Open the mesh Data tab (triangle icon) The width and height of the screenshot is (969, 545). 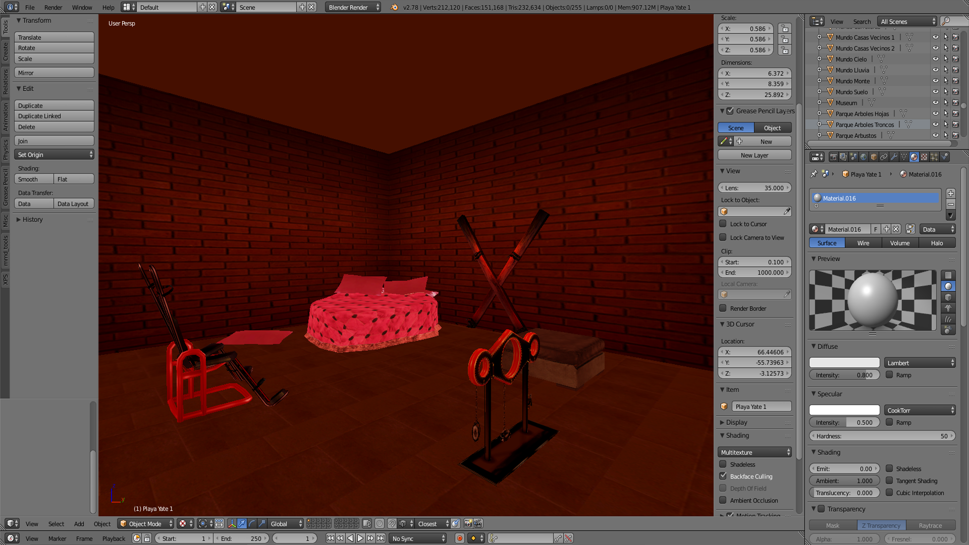click(904, 157)
